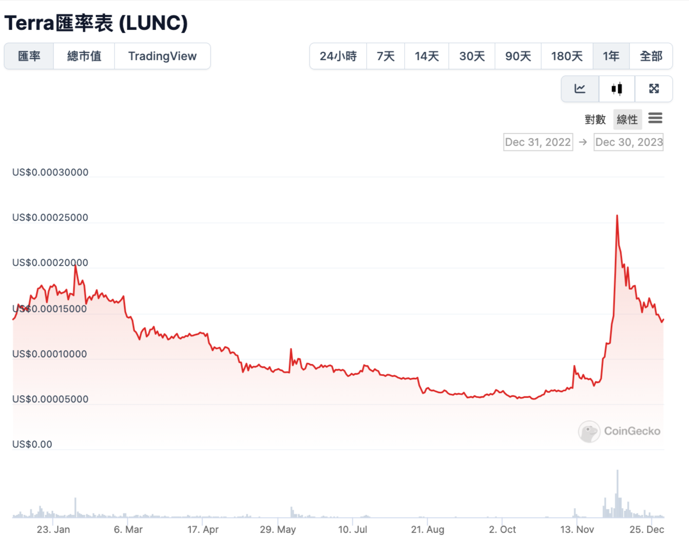Switch to the 總市值 tab
The height and width of the screenshot is (542, 689).
pos(84,56)
